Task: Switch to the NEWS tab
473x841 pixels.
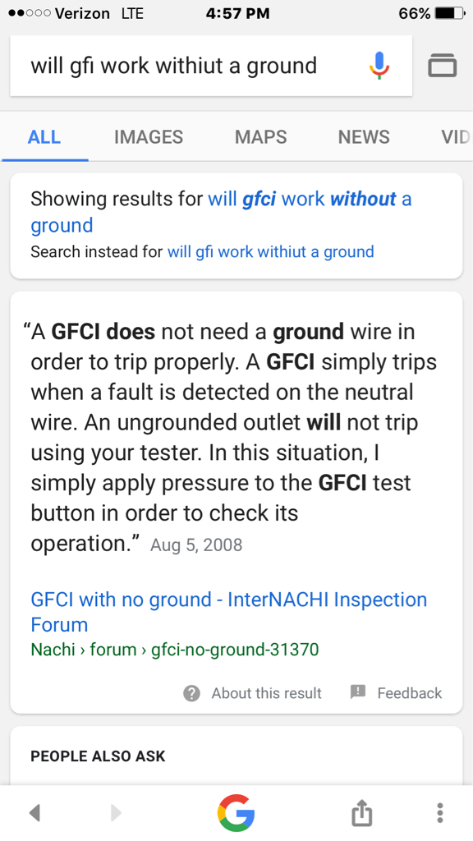Action: pos(364,137)
